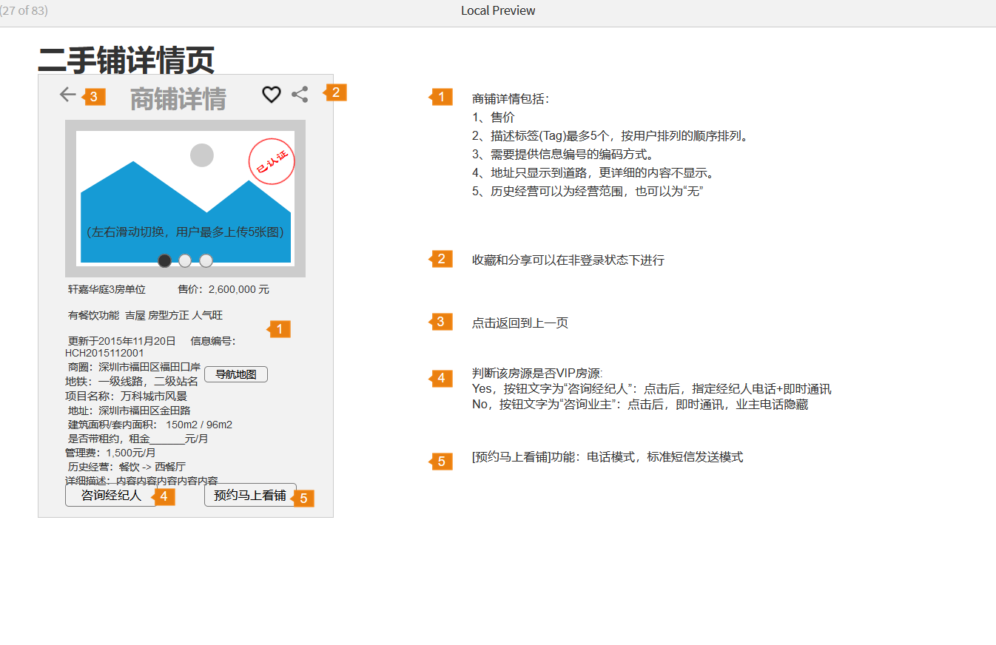Image resolution: width=996 pixels, height=645 pixels.
Task: Click the price 售价:2,600,000 元
Action: tap(223, 289)
